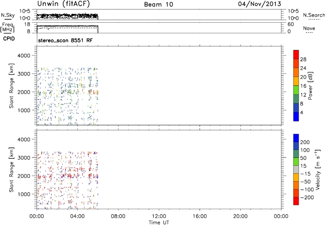Screen dimensions: 325x225
Task: Click the '-15' label on velocity color bar
Action: click(305, 174)
